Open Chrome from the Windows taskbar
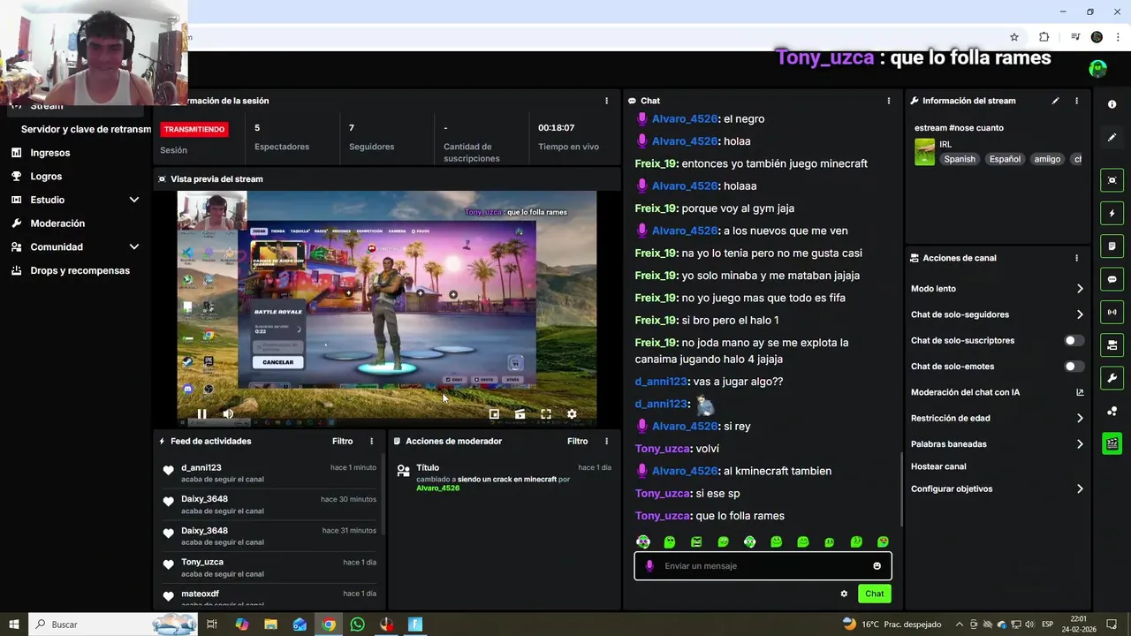Screen dimensions: 1131x636 pyautogui.click(x=329, y=625)
